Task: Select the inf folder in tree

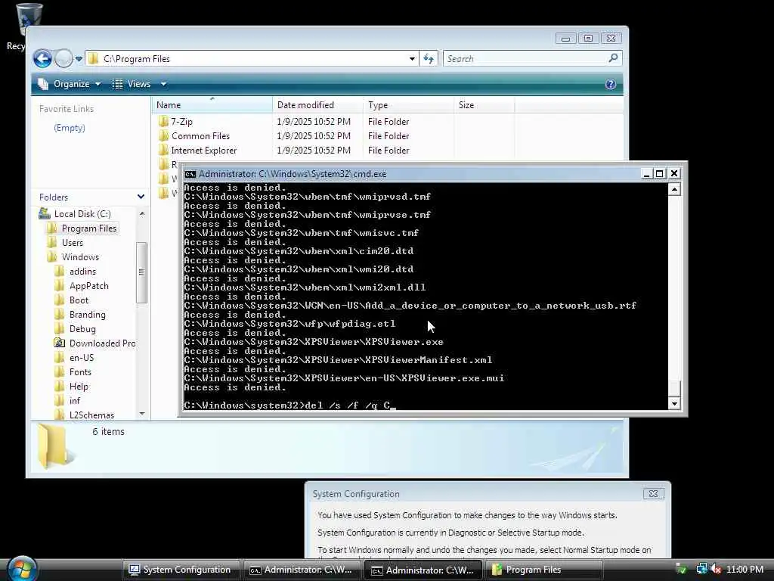Action: click(75, 400)
